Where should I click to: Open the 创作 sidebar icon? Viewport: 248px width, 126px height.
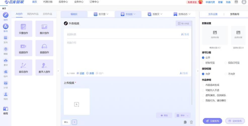pyautogui.click(x=6, y=15)
